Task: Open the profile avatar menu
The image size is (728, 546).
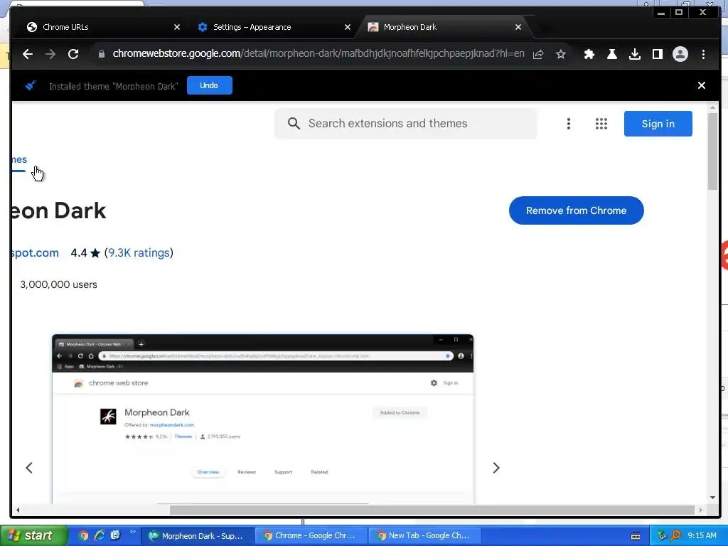Action: pos(680,54)
